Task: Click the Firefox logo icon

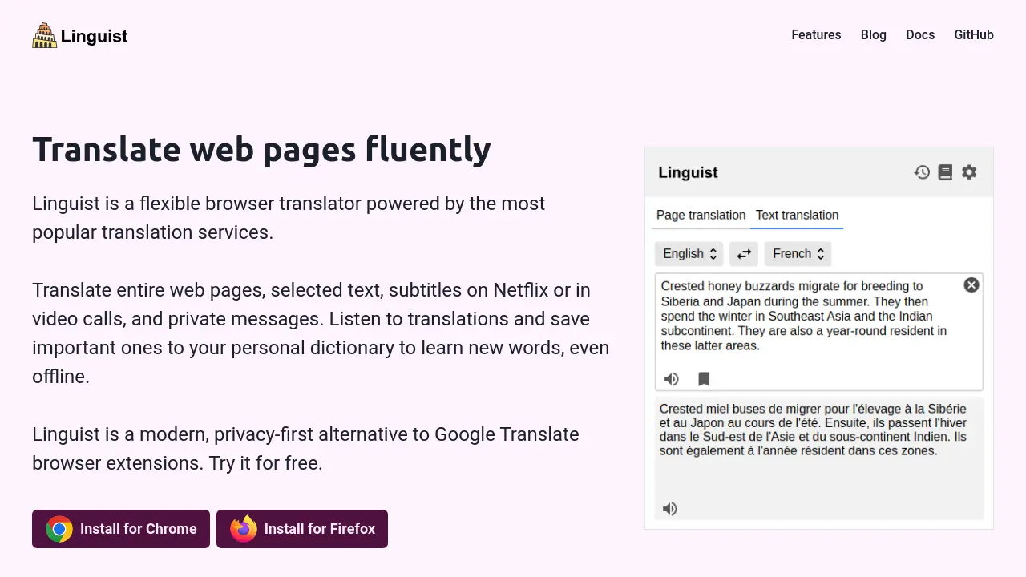Action: pyautogui.click(x=244, y=529)
